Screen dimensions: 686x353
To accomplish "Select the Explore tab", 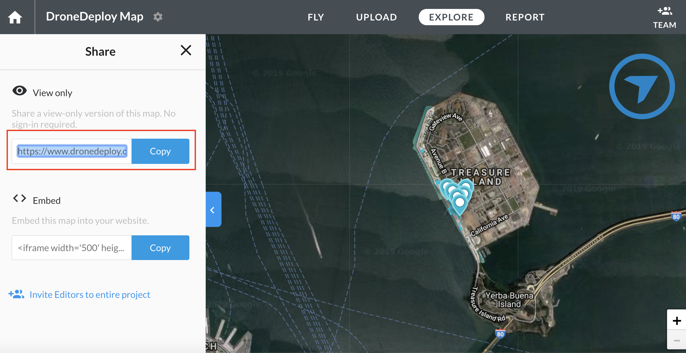I will tap(451, 17).
